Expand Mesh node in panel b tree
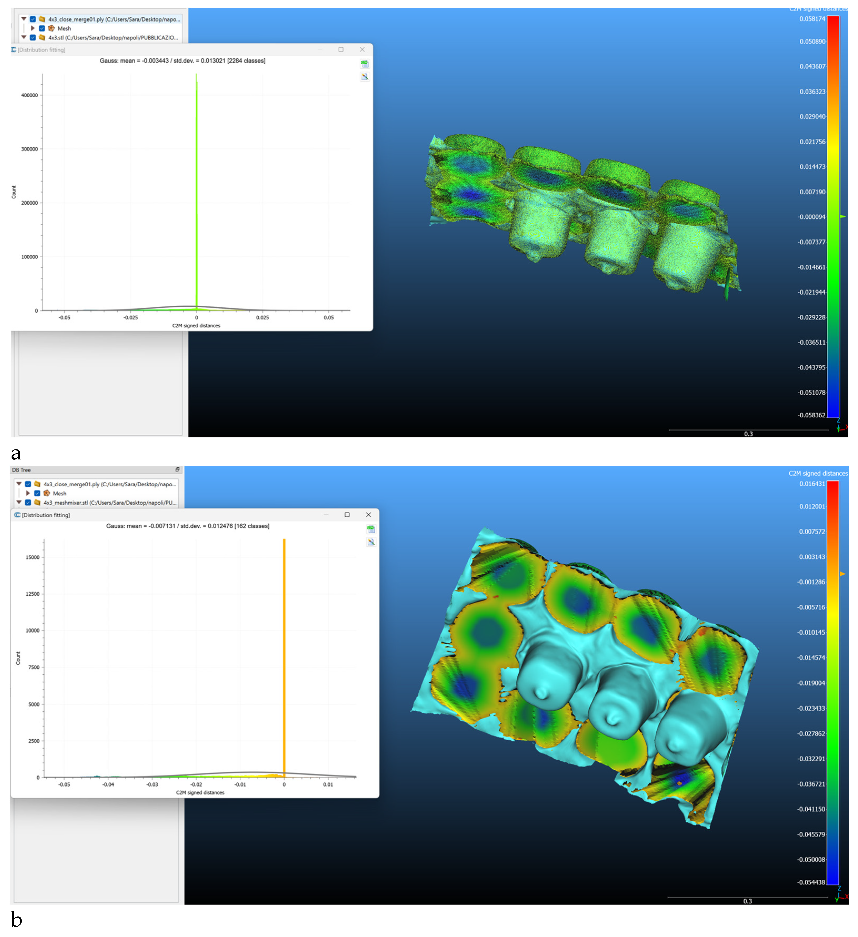Screen dimensions: 858x937 click(x=28, y=493)
